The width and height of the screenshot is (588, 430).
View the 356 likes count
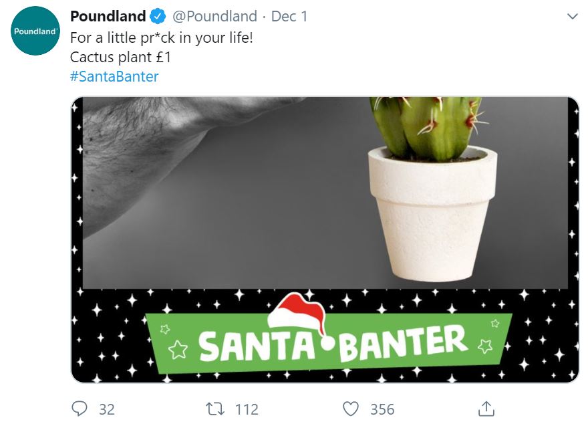(382, 409)
